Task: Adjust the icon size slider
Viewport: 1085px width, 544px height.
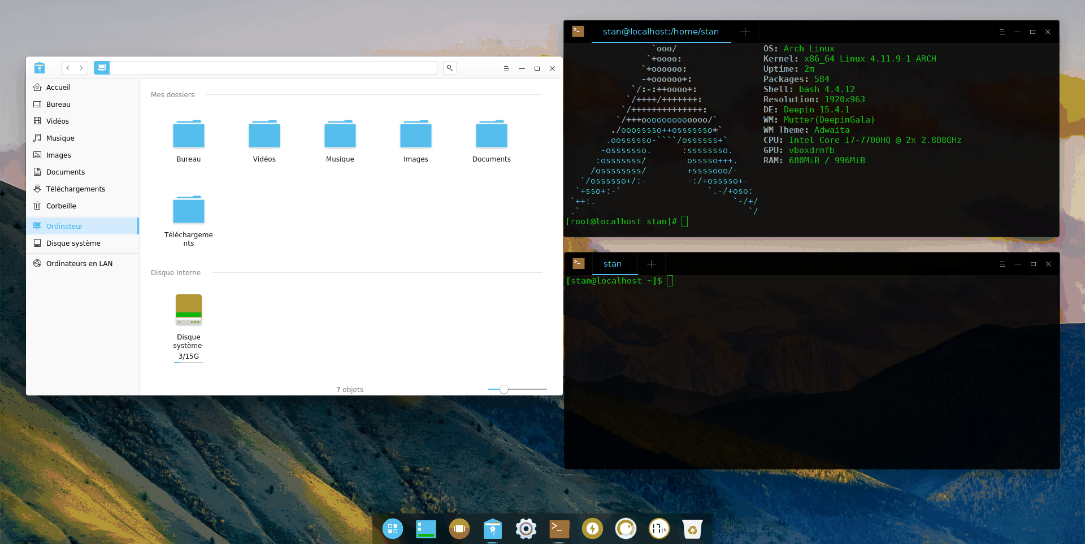Action: pyautogui.click(x=503, y=389)
